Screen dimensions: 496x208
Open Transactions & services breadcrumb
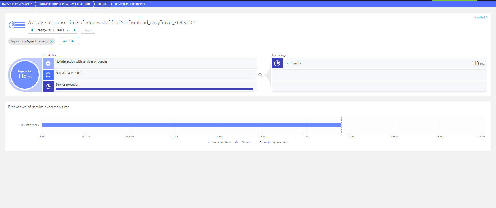(17, 4)
